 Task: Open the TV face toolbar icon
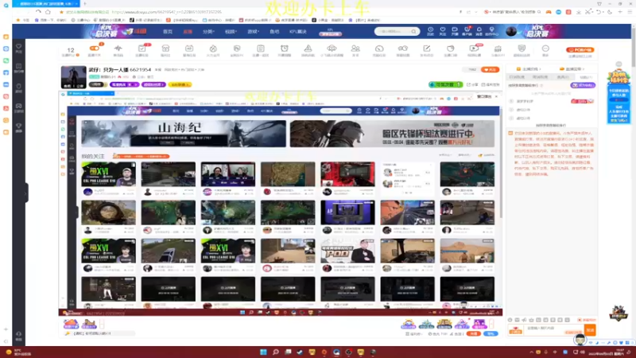(189, 50)
